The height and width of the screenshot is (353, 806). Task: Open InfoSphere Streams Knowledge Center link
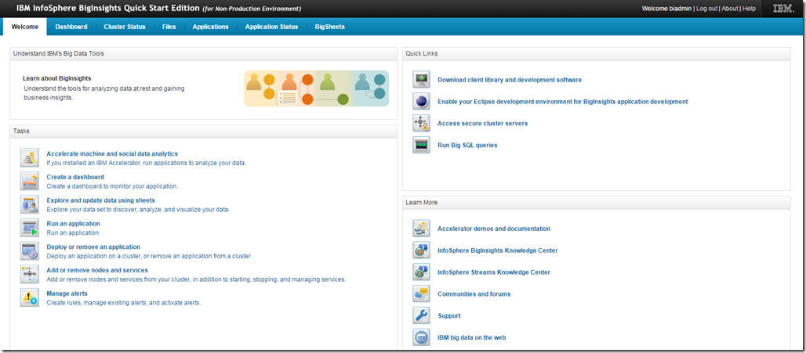coord(494,272)
